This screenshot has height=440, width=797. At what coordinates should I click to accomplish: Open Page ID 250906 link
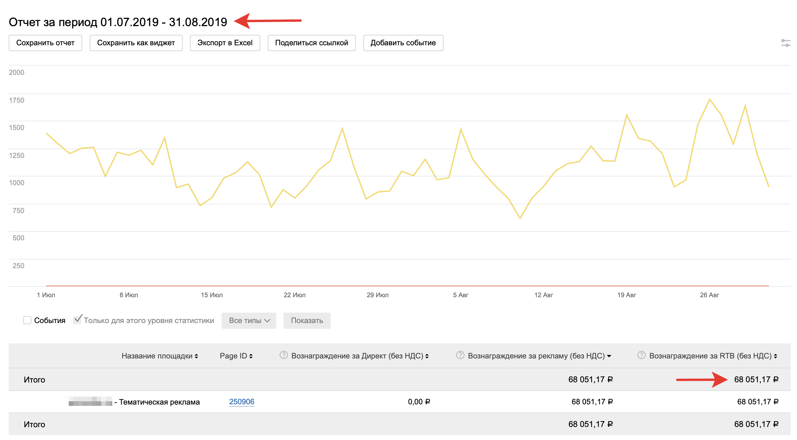pyautogui.click(x=241, y=402)
